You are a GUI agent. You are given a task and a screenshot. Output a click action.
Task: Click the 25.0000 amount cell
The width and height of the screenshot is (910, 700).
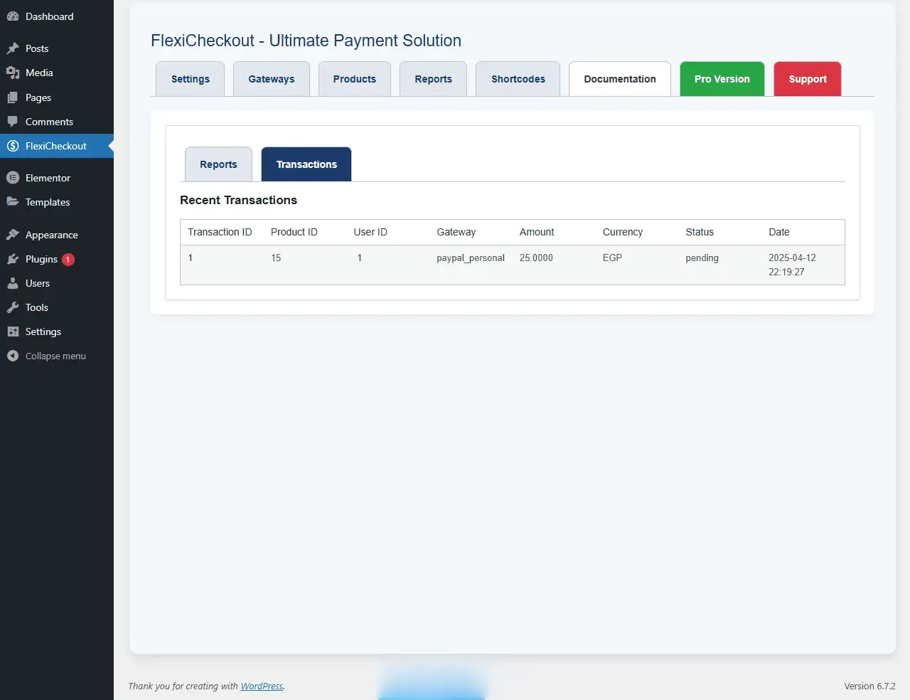click(x=536, y=258)
